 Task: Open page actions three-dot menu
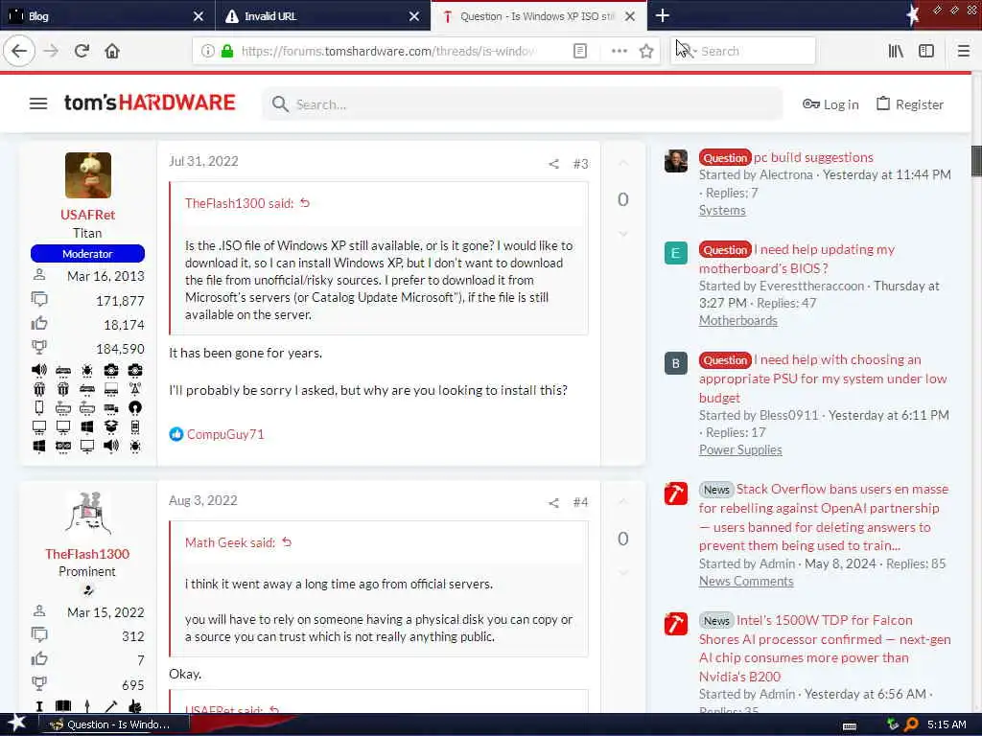tap(619, 51)
